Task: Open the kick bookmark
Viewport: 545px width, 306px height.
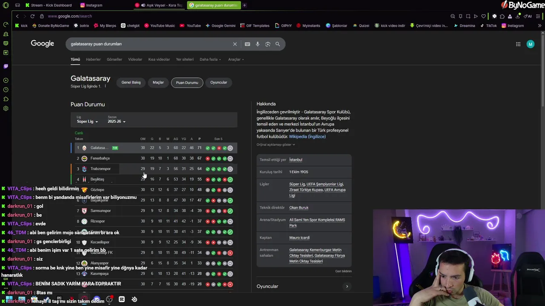Action: pos(21,25)
